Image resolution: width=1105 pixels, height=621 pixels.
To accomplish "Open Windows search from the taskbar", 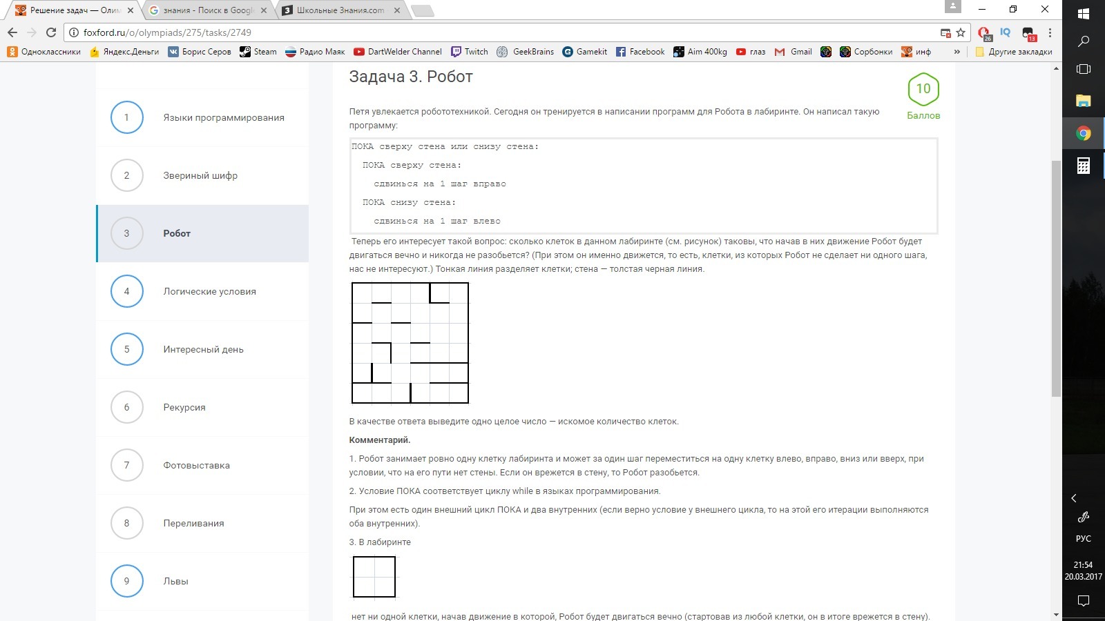I will pos(1084,41).
